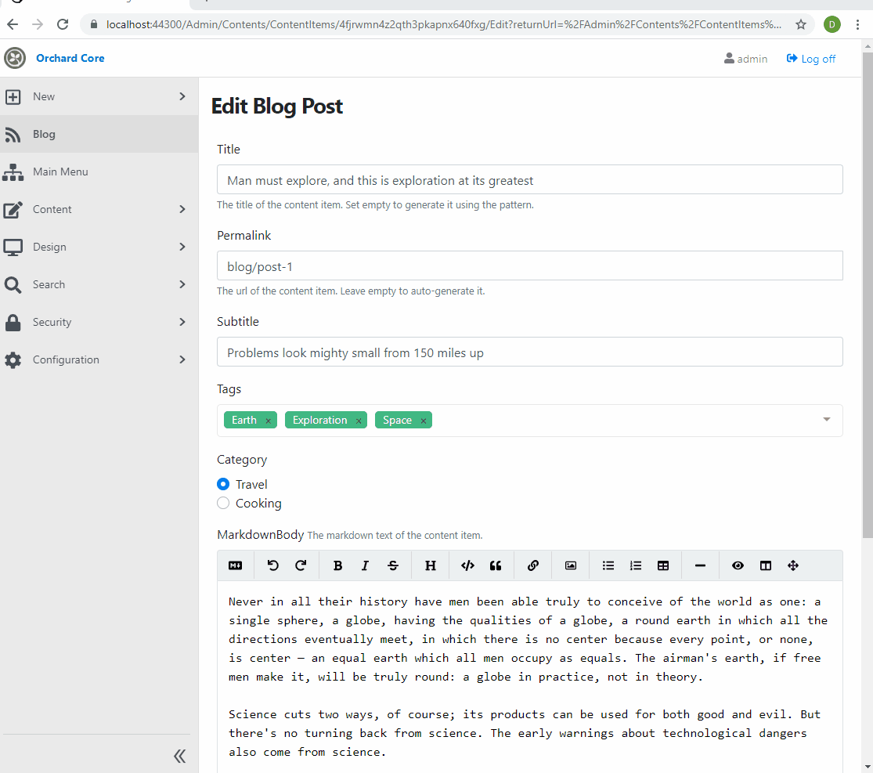Insert a code block in editor
Viewport: 873px width, 773px height.
(x=467, y=565)
